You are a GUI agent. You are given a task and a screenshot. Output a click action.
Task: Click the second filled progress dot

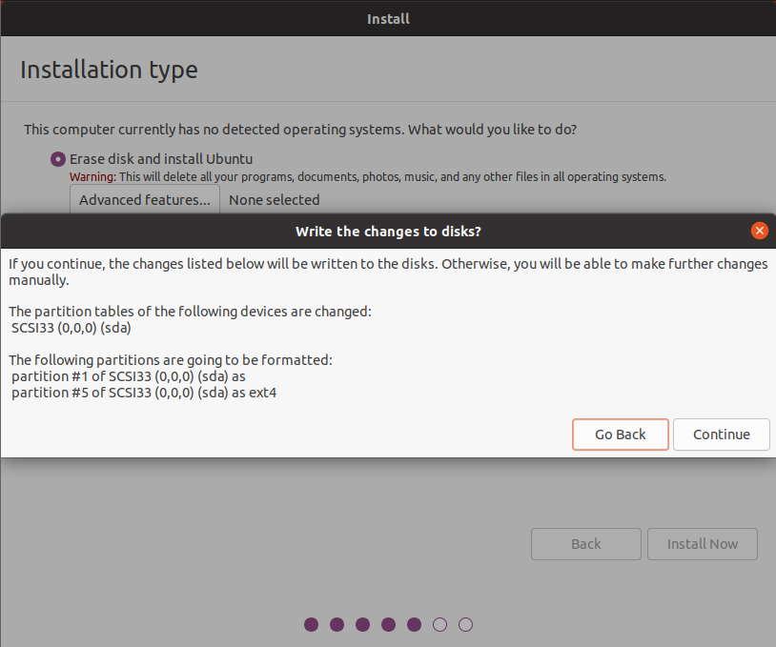(337, 625)
